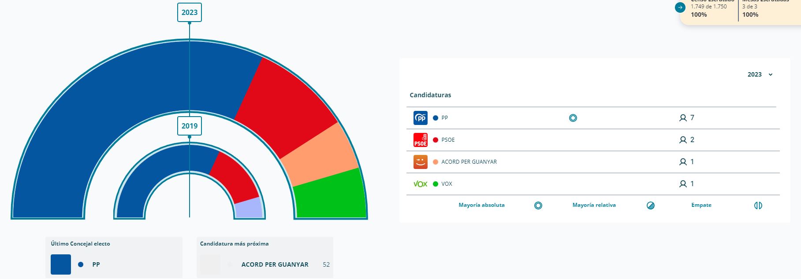Click the Empate legend icon
This screenshot has width=801, height=279.
click(x=758, y=206)
